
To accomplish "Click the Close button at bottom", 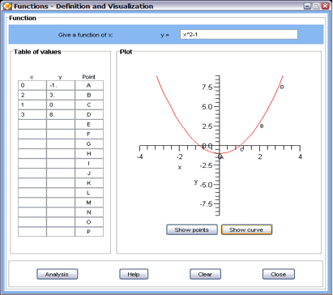I will pos(279,274).
